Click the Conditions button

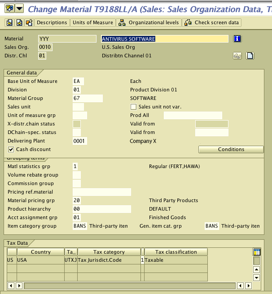pos(231,149)
